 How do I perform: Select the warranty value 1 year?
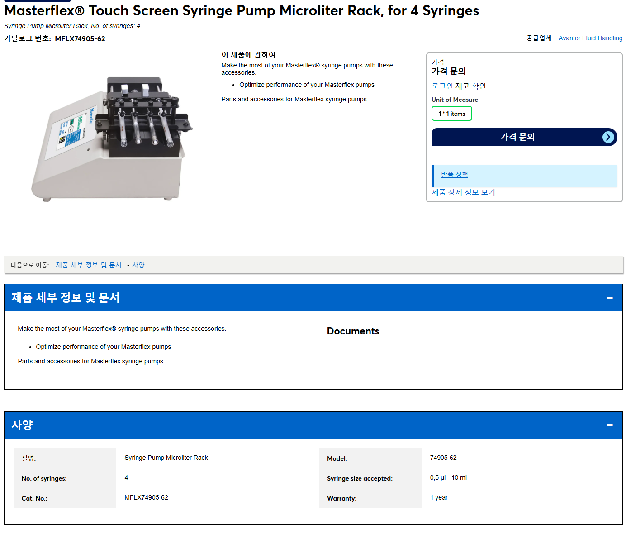[x=439, y=498]
